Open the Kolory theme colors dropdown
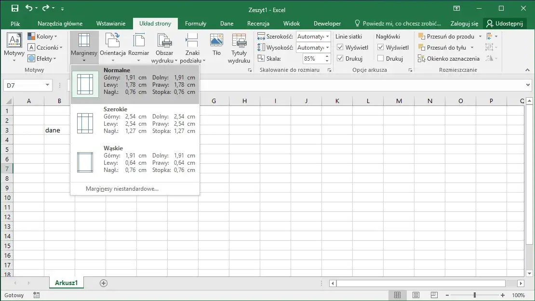 (x=42, y=37)
